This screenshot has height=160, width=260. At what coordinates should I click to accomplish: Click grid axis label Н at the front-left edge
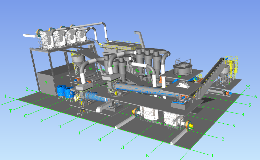coord(78,133)
